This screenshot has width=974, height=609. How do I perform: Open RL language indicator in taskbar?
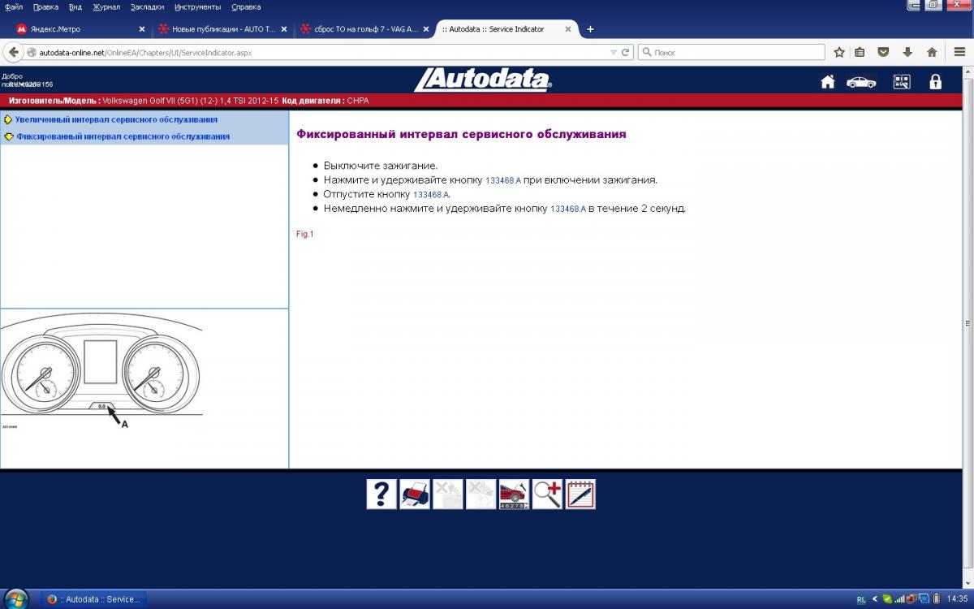coord(861,599)
